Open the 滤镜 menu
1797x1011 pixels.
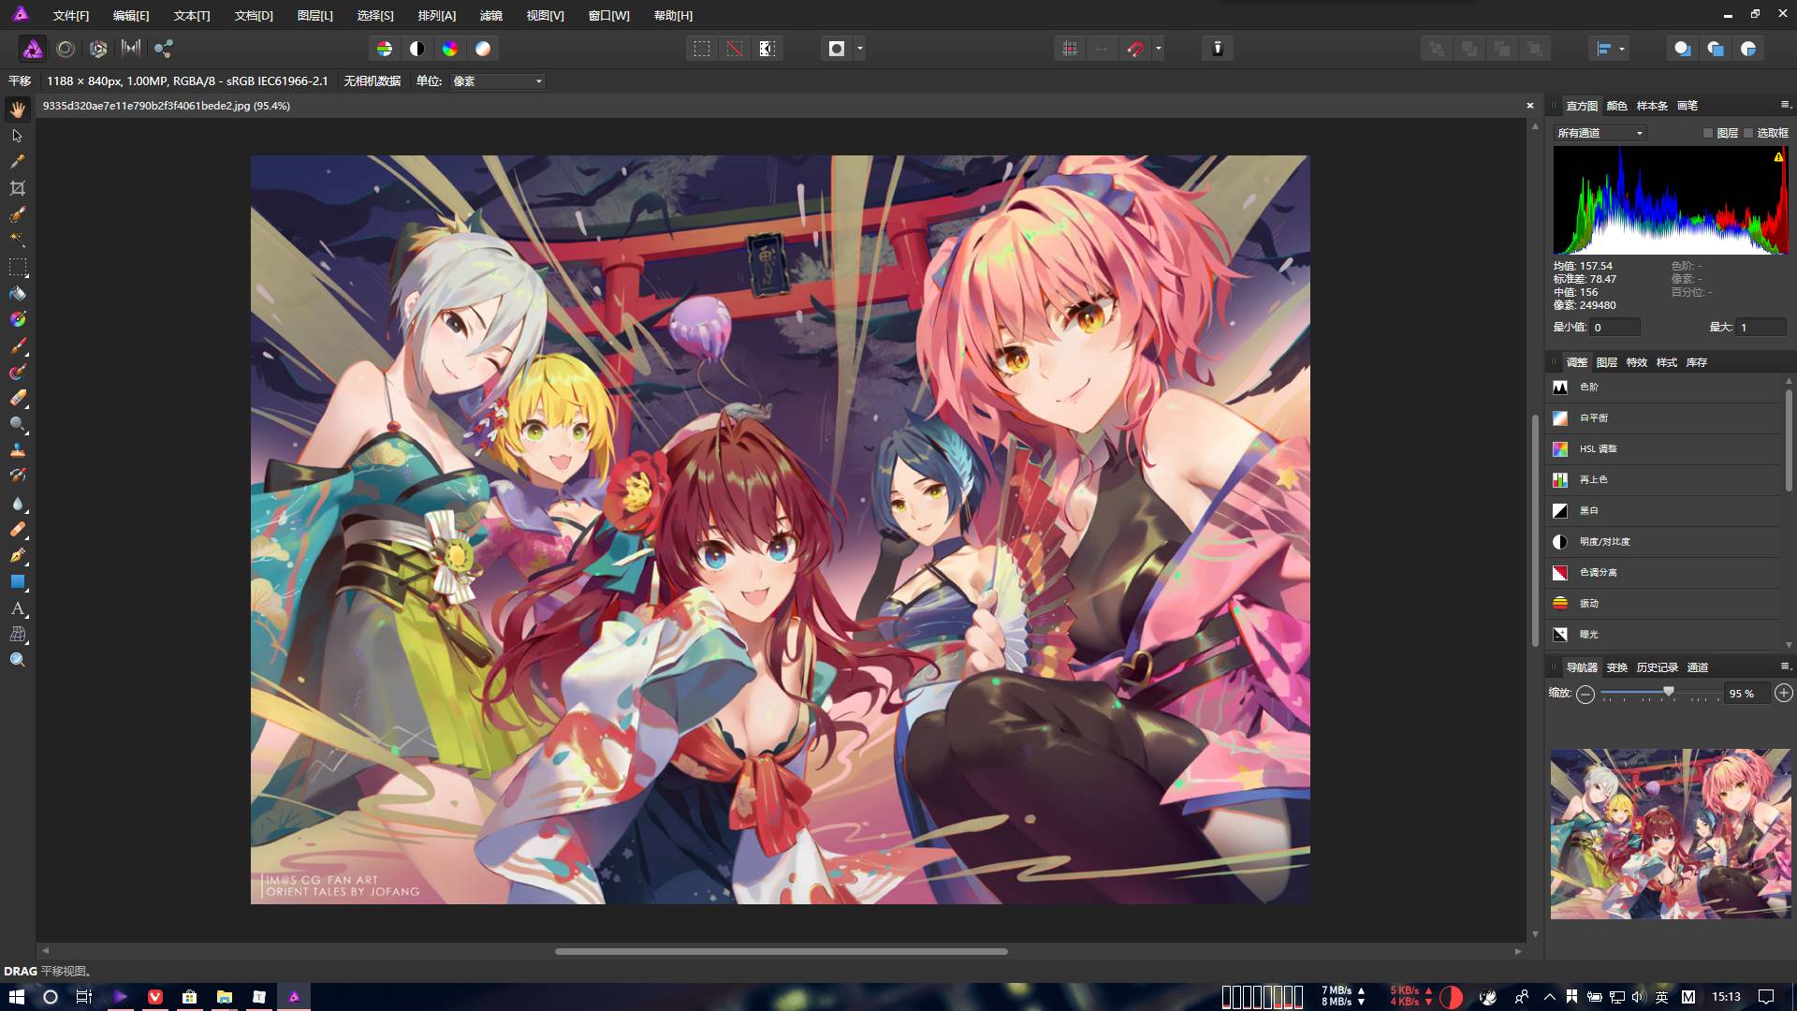pyautogui.click(x=490, y=16)
